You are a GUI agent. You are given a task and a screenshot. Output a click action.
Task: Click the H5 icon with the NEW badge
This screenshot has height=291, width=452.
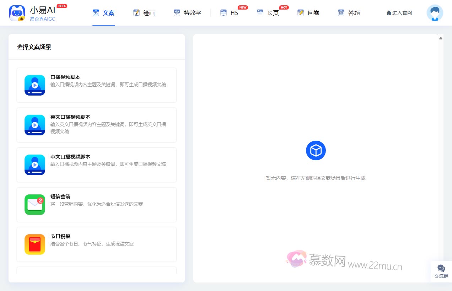click(x=223, y=13)
